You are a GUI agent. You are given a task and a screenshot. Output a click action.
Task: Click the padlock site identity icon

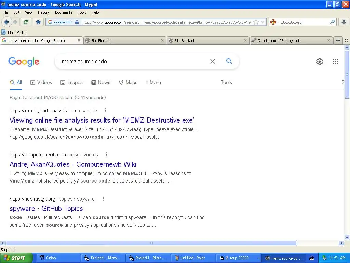(77, 22)
